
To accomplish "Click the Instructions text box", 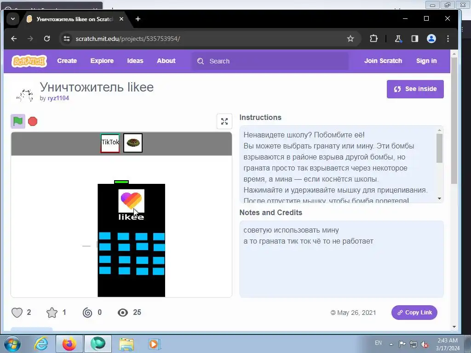I will pyautogui.click(x=342, y=165).
